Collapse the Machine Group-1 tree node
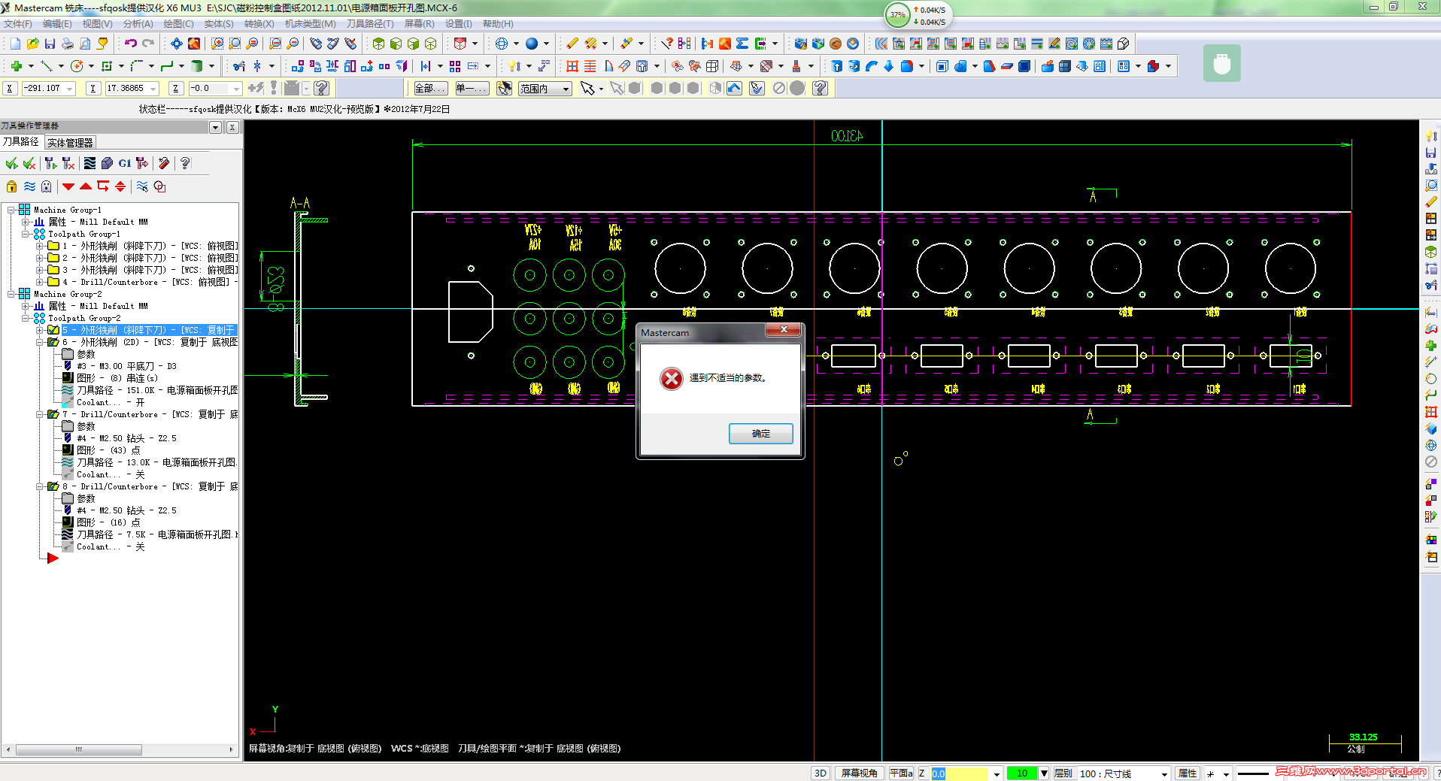Viewport: 1441px width, 781px height. point(11,210)
